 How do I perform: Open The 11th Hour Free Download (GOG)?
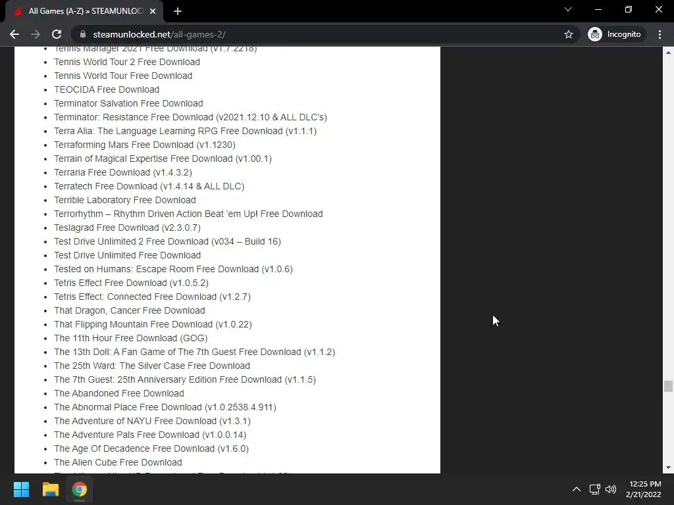(131, 338)
